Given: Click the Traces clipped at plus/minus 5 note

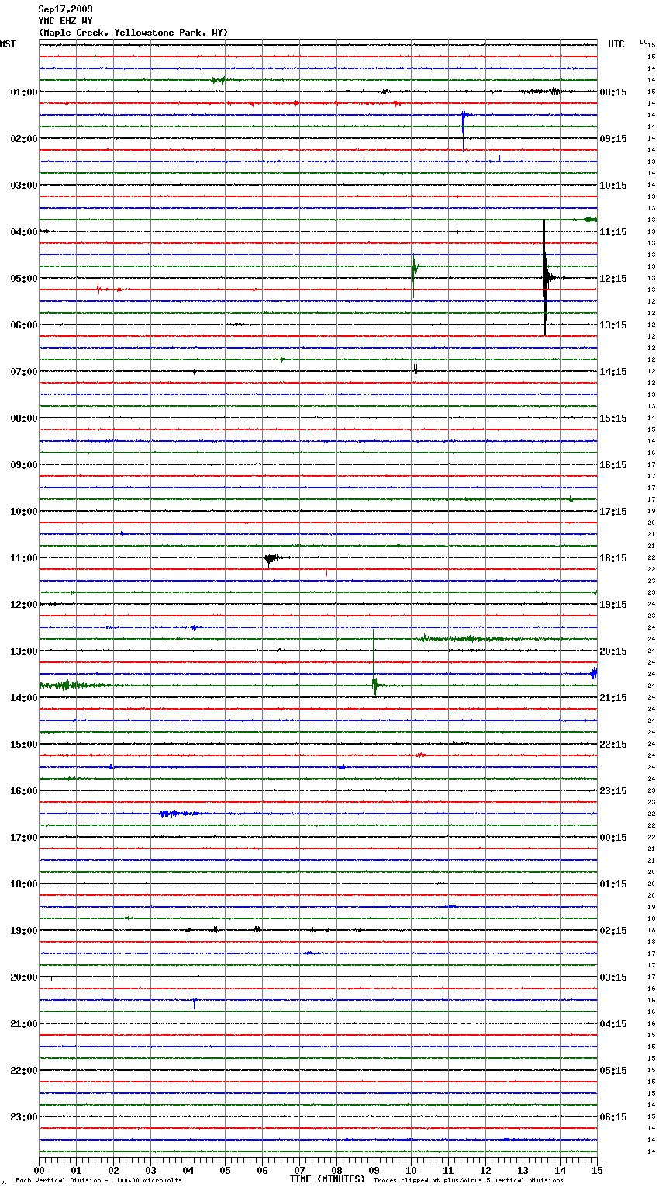Looking at the screenshot, I should (468, 1180).
